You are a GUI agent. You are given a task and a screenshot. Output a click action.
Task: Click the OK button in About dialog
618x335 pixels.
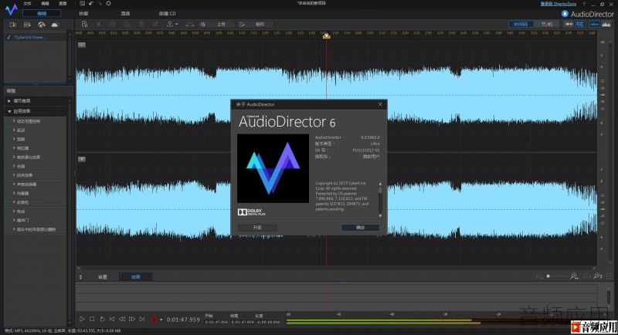[x=360, y=228]
